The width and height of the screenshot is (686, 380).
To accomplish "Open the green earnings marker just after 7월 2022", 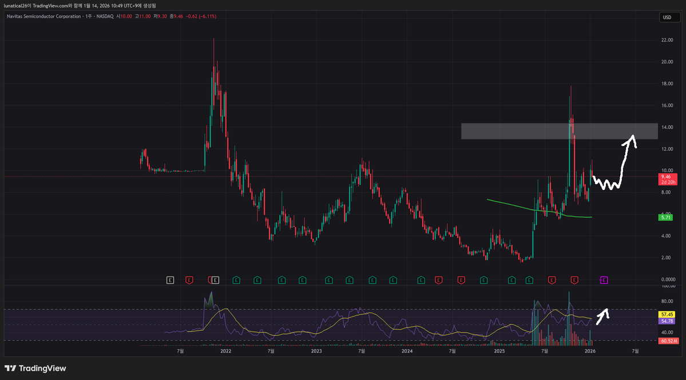I will 281,280.
